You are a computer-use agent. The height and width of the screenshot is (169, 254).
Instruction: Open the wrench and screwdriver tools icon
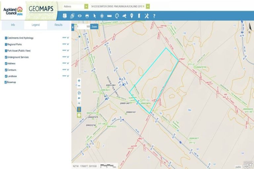pyautogui.click(x=147, y=16)
